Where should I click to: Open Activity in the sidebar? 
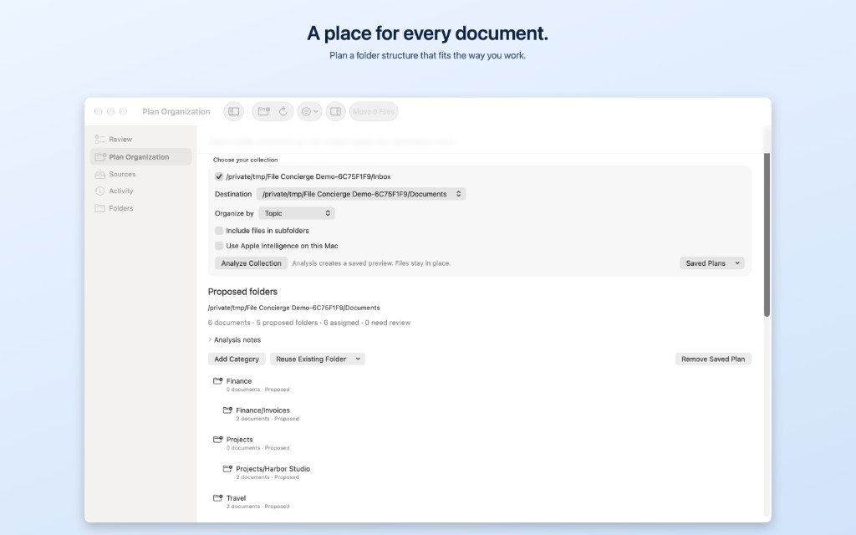140,191
